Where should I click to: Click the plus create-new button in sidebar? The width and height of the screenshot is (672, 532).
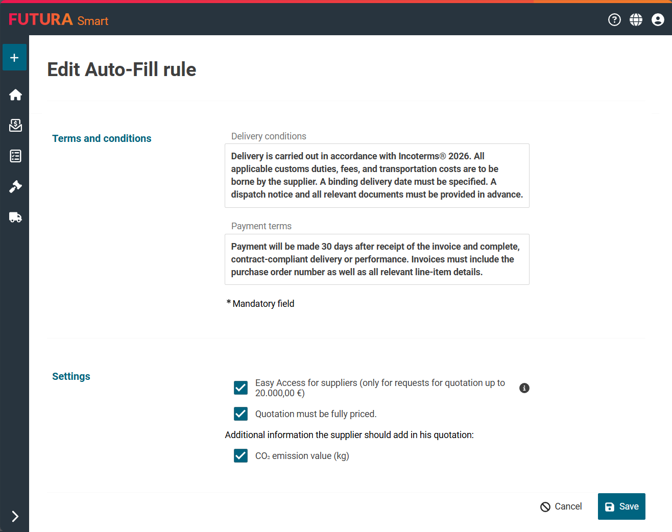tap(14, 58)
